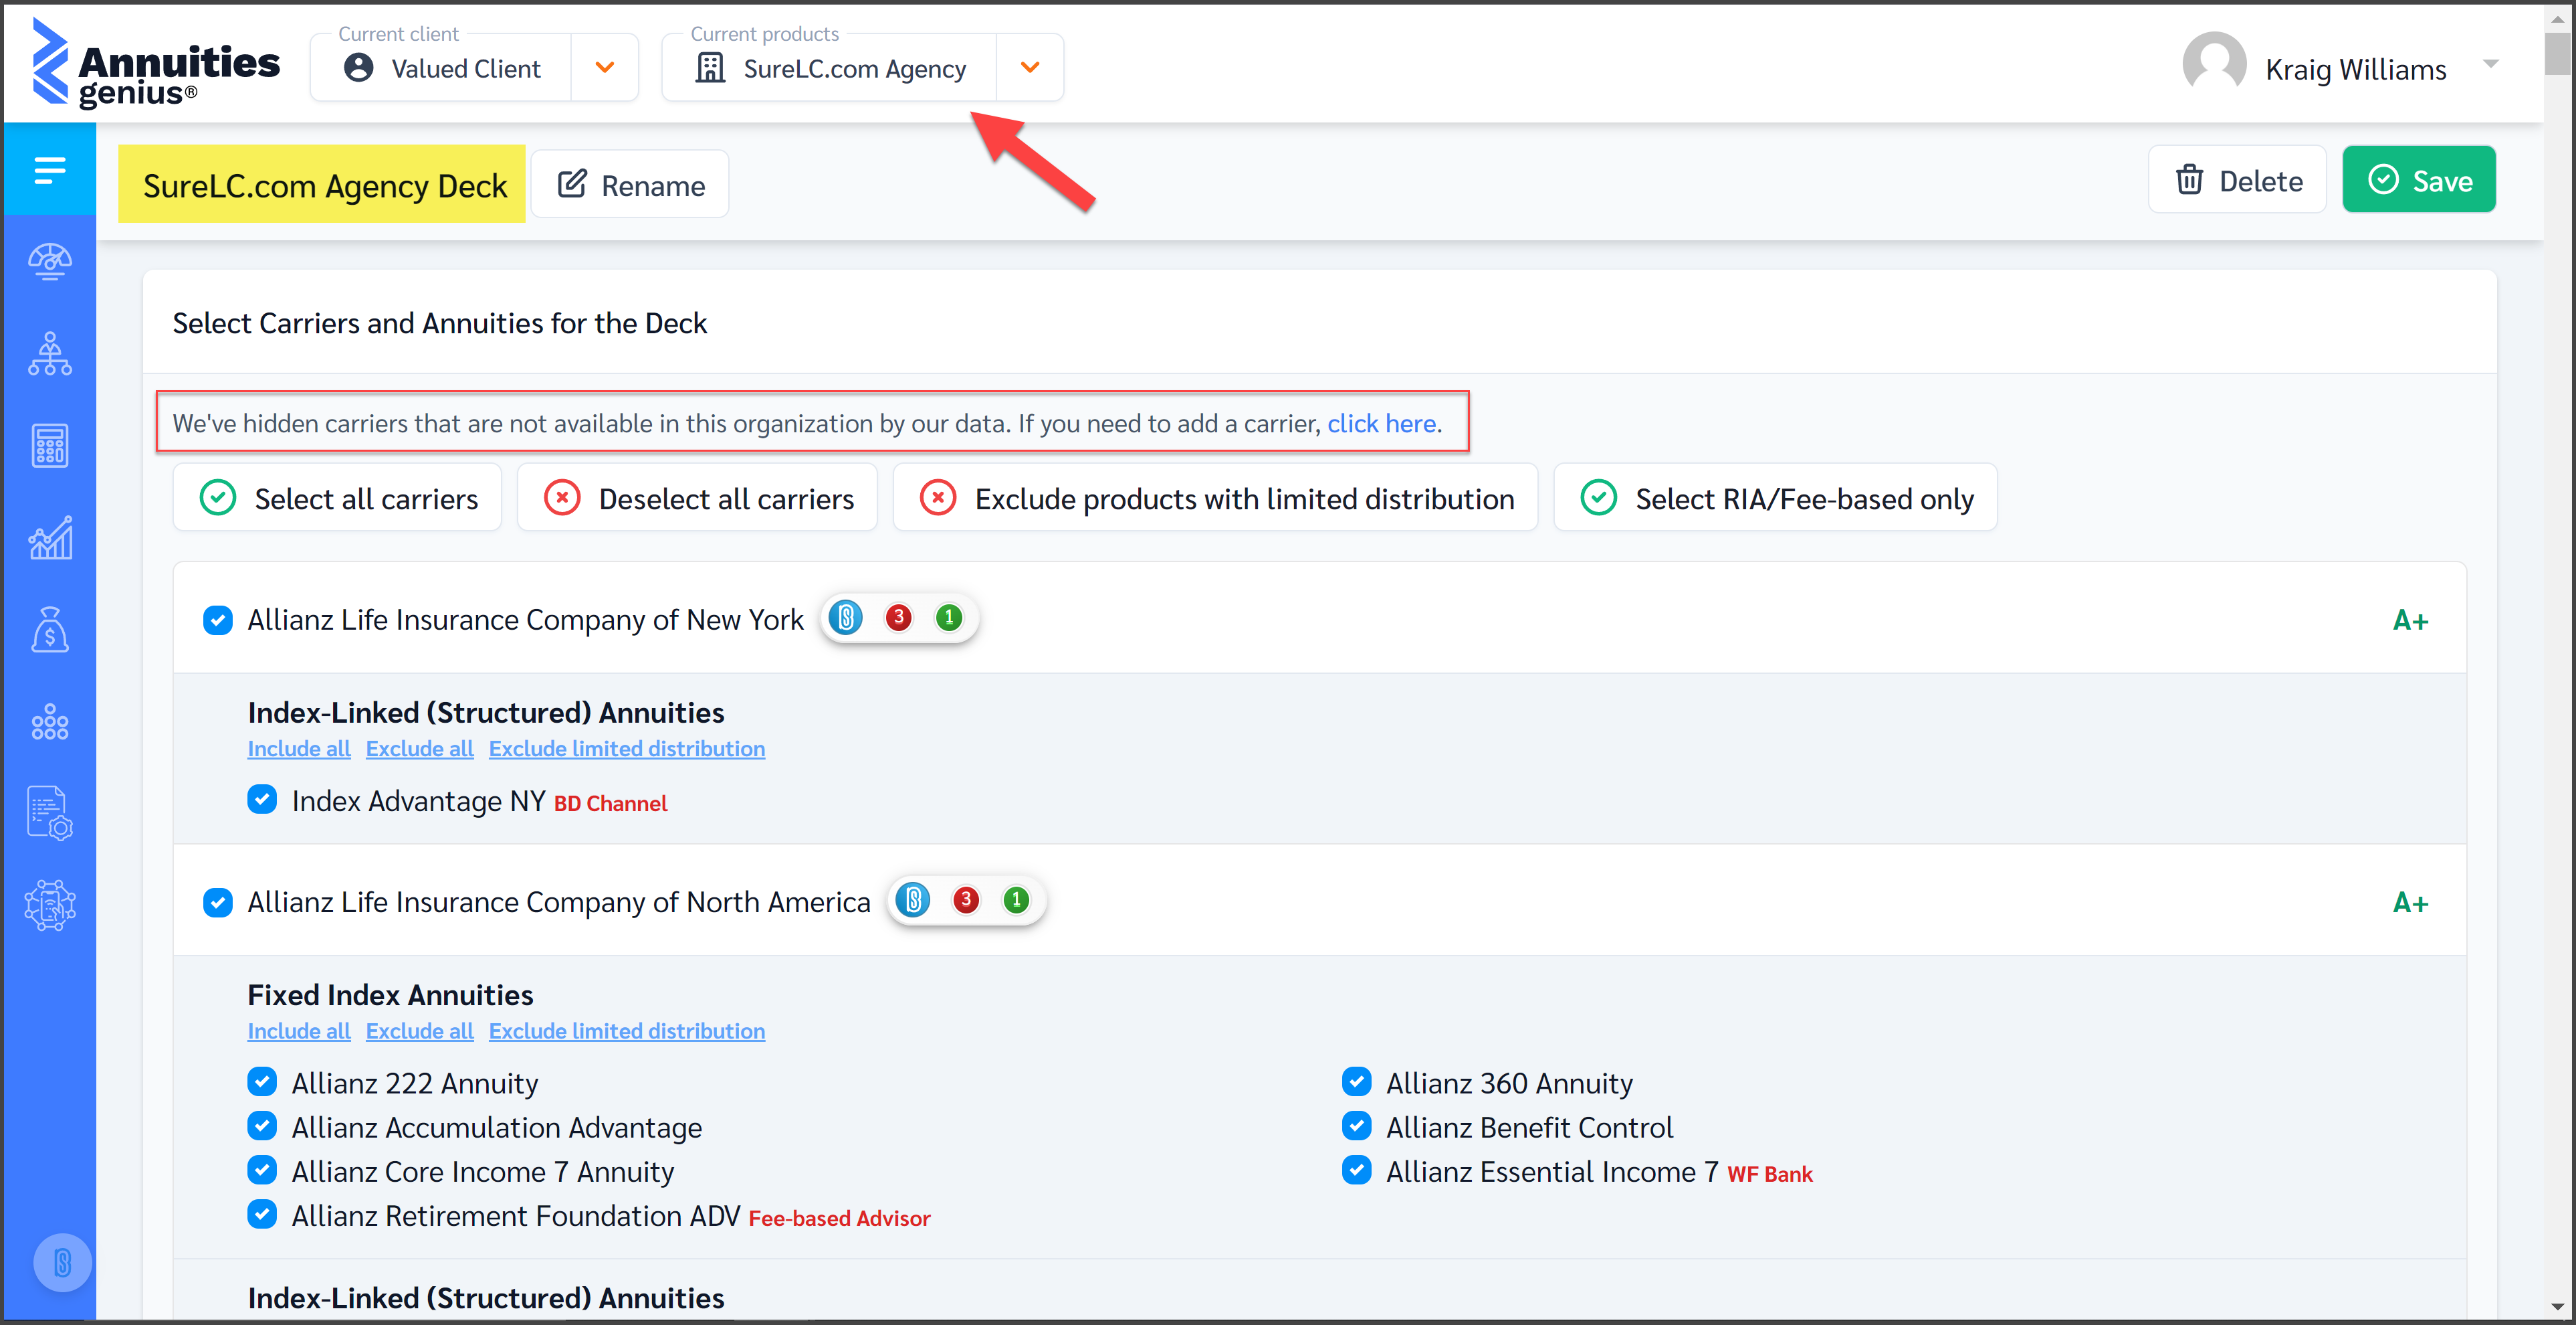Click the Valued Client field

[441, 68]
